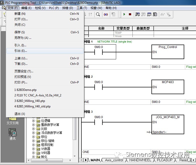The image size is (196, 165).
Task: Choose 退出 (X) exit entry
Action: (45, 114)
